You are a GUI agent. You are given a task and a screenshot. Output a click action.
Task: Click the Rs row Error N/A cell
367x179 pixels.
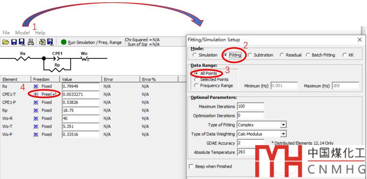(107, 86)
